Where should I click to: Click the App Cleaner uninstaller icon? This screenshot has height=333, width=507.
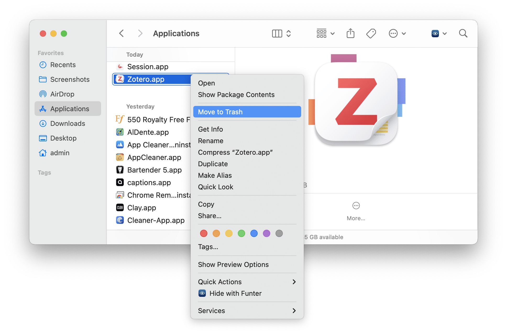[120, 144]
